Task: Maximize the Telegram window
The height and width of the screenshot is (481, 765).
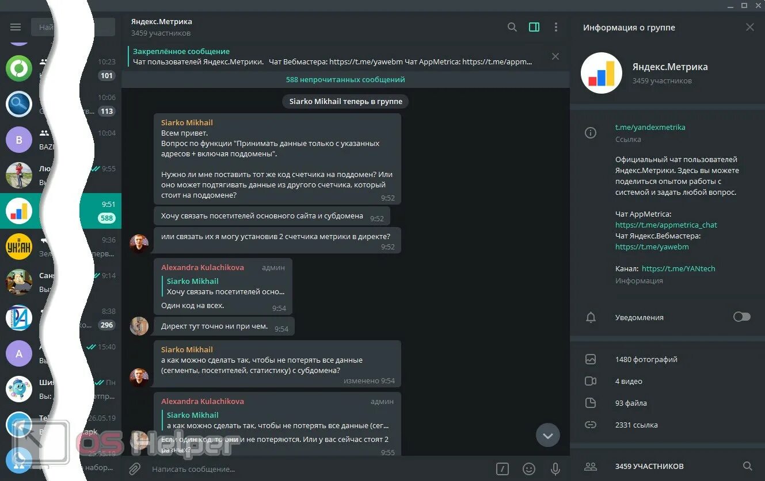Action: (x=744, y=5)
